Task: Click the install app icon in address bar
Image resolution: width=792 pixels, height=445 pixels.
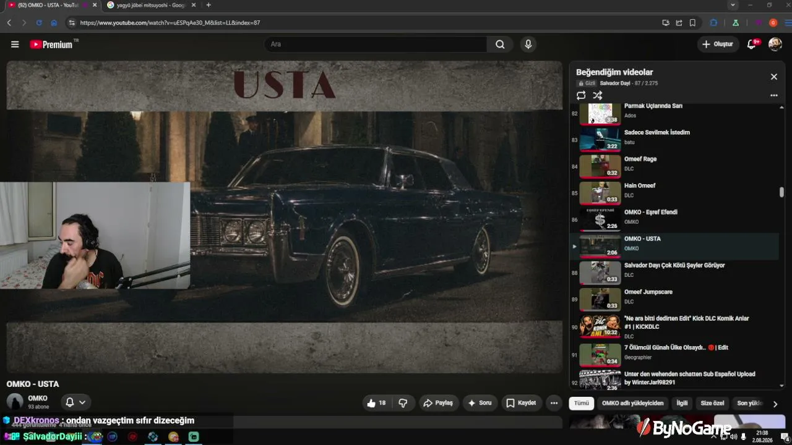Action: [x=666, y=23]
